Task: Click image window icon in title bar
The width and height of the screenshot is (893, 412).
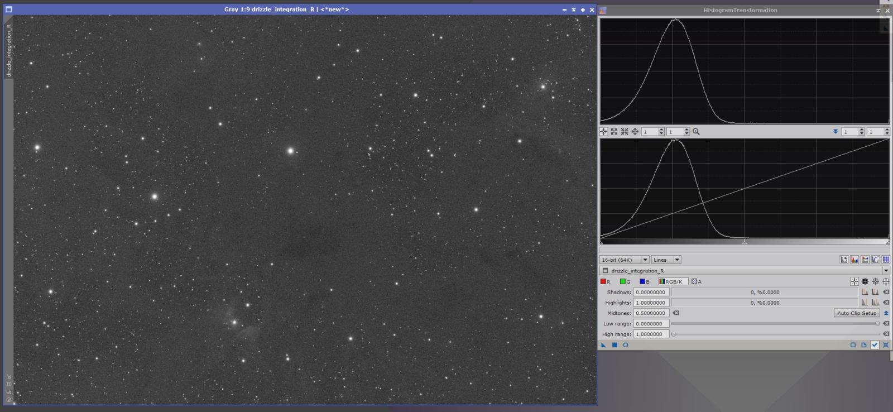Action: coord(8,9)
